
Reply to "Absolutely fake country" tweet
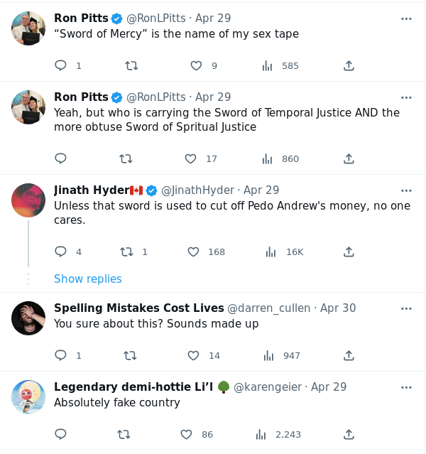(61, 434)
